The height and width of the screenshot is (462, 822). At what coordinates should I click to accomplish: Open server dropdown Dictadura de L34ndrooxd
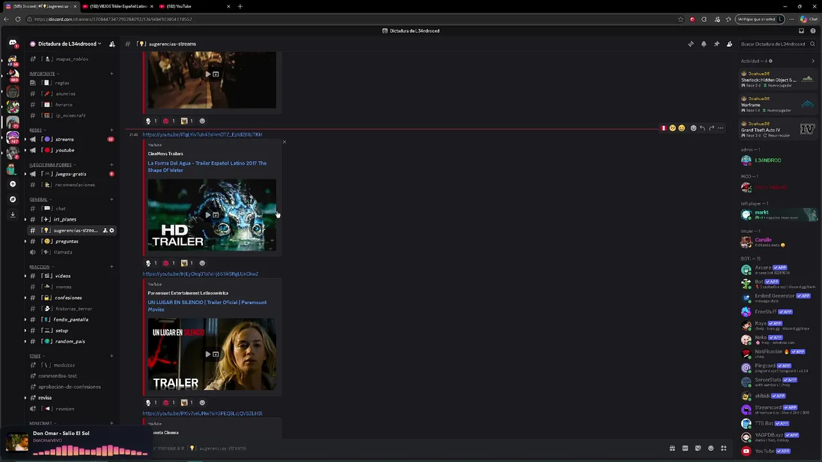click(x=66, y=44)
